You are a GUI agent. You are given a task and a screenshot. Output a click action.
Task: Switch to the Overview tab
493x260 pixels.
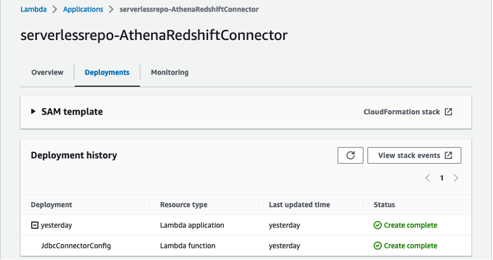(47, 73)
